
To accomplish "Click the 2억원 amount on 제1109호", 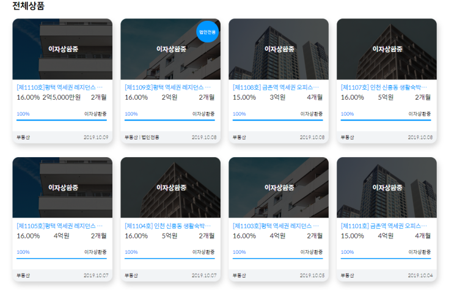I will pyautogui.click(x=169, y=97).
